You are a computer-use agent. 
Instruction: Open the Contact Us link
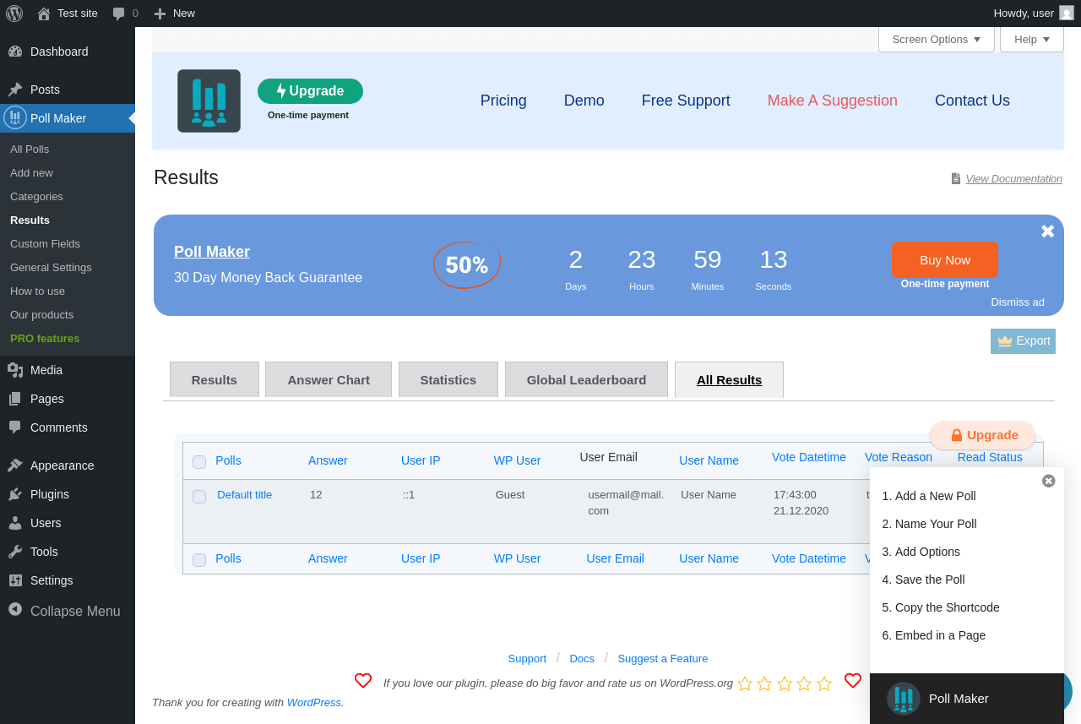(972, 101)
